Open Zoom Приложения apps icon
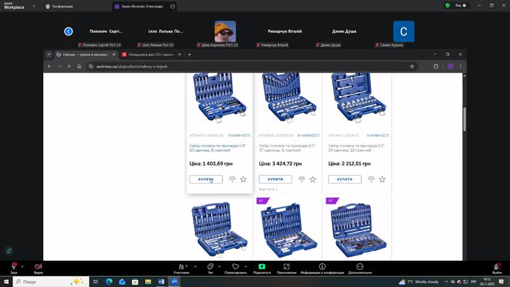This screenshot has width=510, height=287. 287,267
